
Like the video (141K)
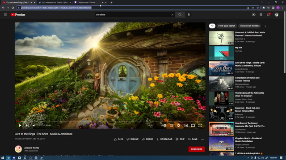(x=118, y=139)
